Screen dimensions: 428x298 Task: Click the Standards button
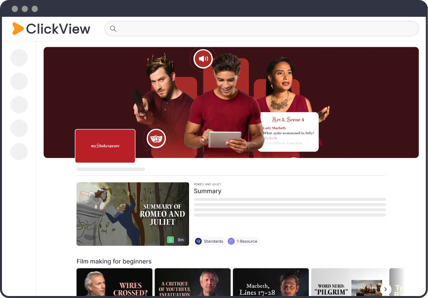point(210,241)
